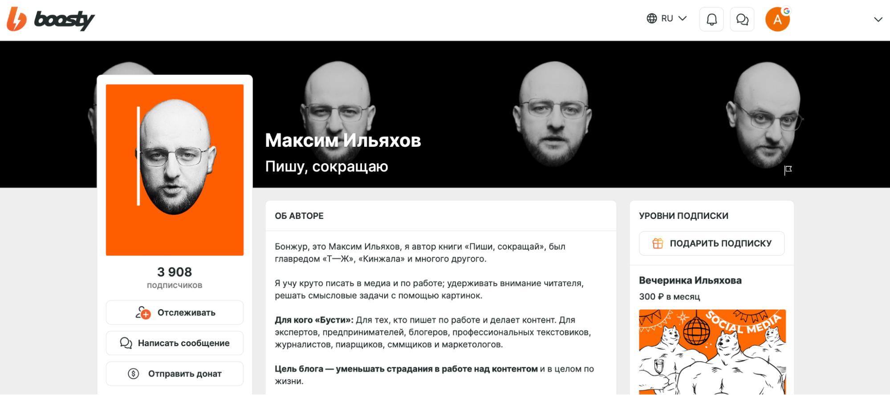Viewport: 890px width, 395px height.
Task: Open the notifications bell
Action: (x=711, y=20)
